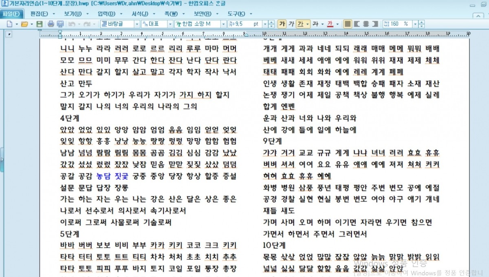Toggle underline formatting

click(x=300, y=24)
